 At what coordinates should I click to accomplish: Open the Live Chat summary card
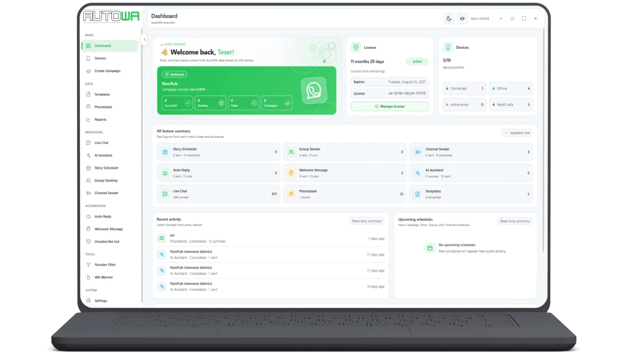218,194
